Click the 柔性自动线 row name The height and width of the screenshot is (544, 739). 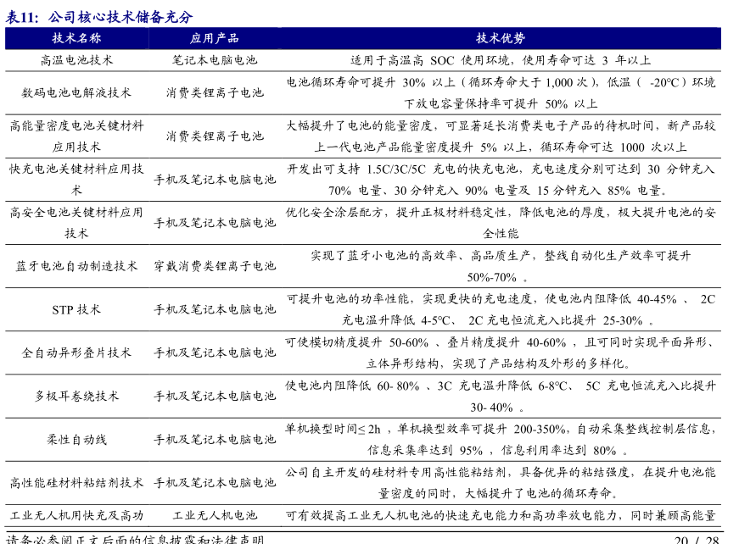pyautogui.click(x=76, y=439)
